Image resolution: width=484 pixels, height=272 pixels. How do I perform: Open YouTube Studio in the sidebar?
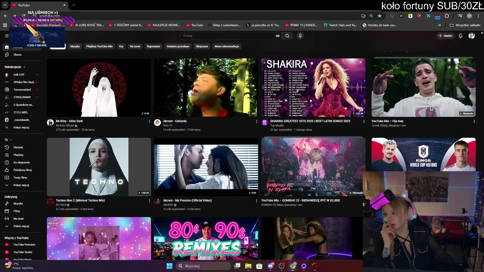point(23,252)
